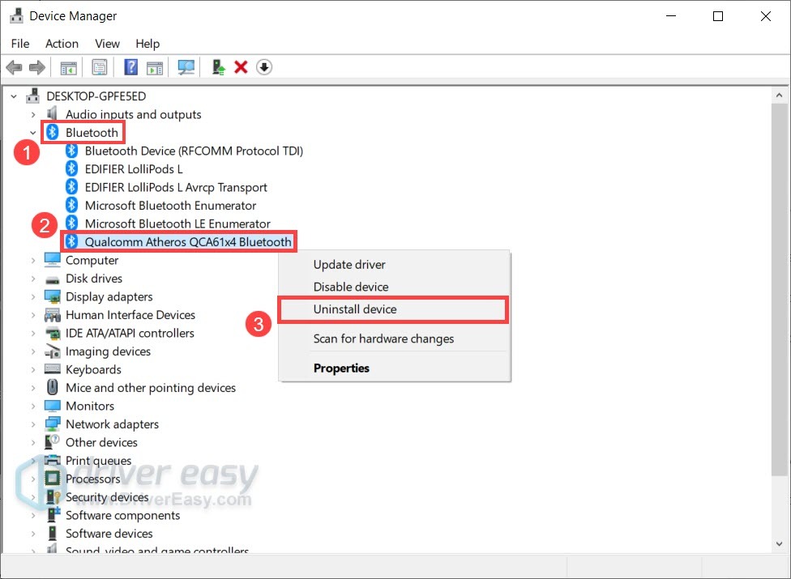The image size is (791, 579).
Task: Click the Properties toolbar icon
Action: 100,66
